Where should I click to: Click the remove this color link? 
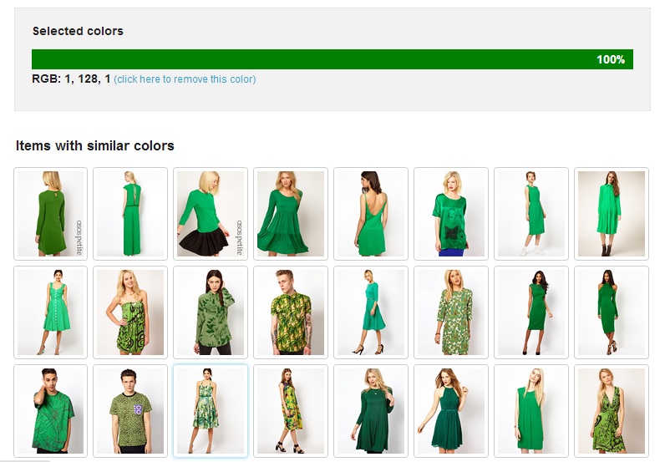pos(185,79)
